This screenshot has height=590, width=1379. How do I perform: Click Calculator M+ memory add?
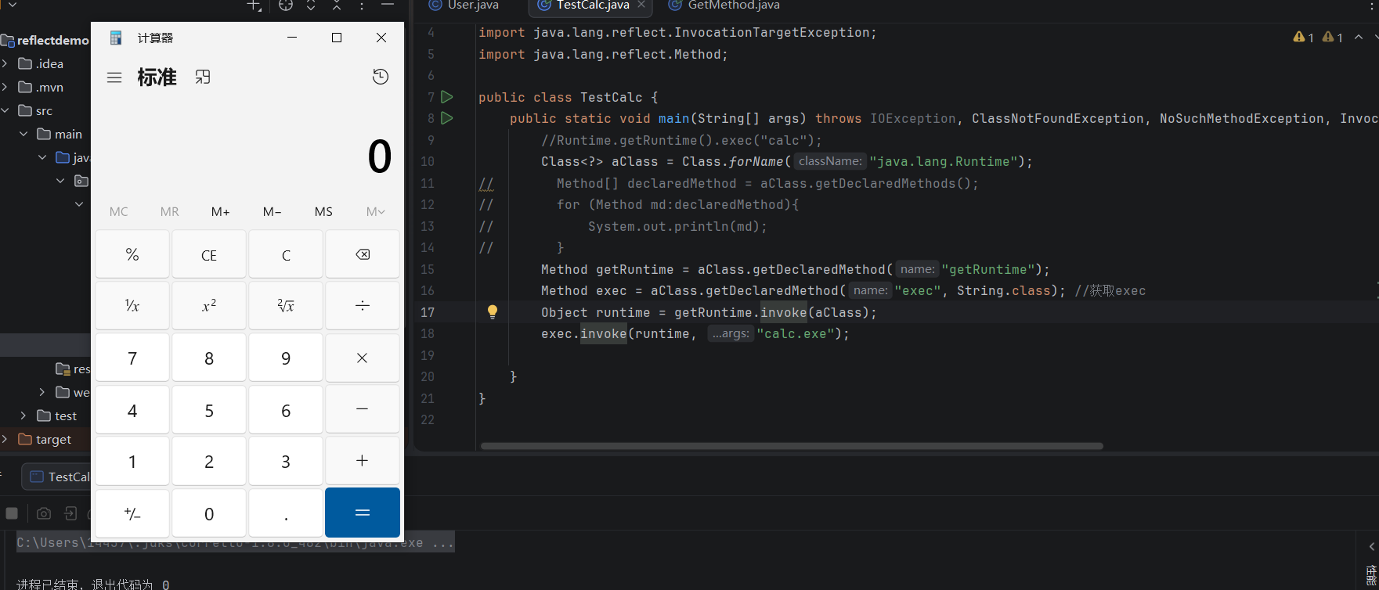pyautogui.click(x=221, y=211)
